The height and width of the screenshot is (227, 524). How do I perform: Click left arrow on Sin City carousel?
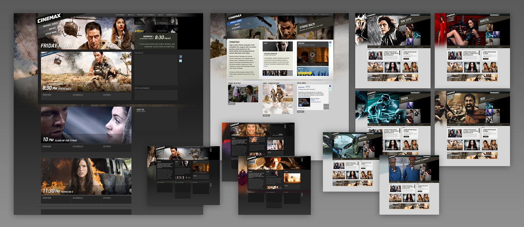402,28
